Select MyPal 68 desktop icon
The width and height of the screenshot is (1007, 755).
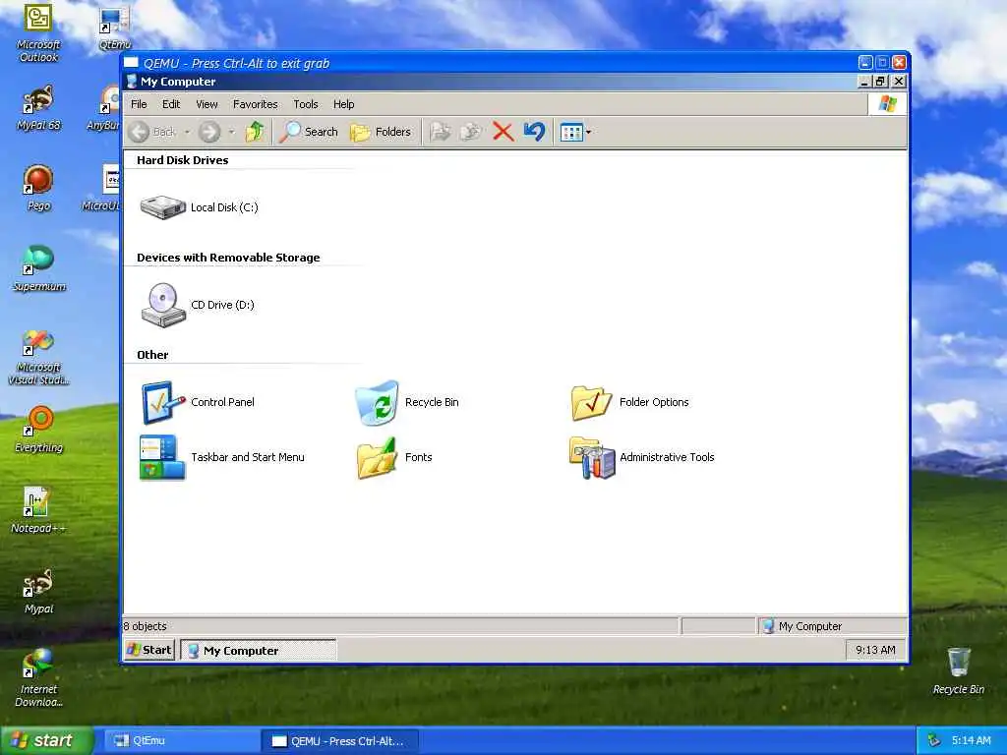pyautogui.click(x=38, y=108)
